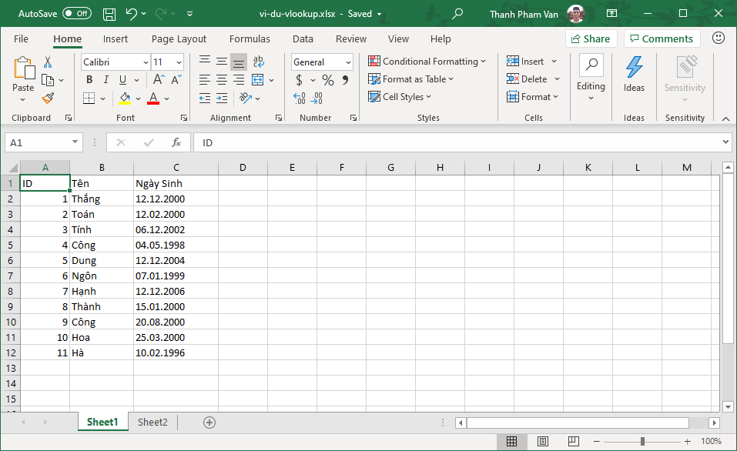737x451 pixels.
Task: Expand the Fill Color dropdown arrow
Action: tap(138, 99)
